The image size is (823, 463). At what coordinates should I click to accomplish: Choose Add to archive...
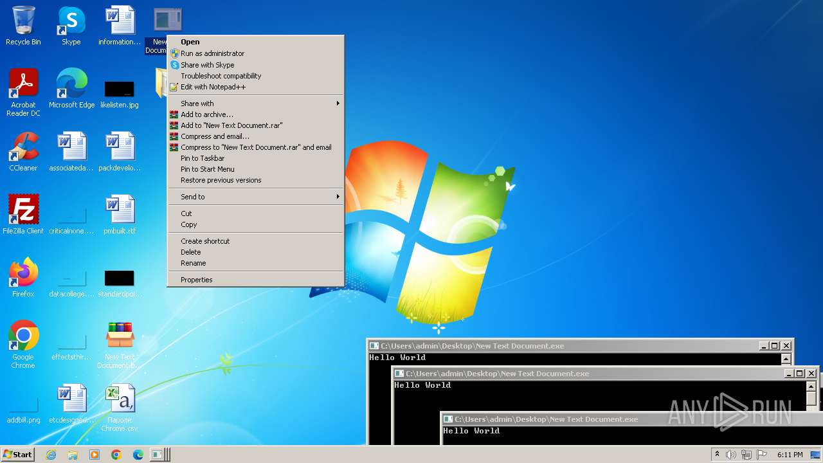tap(256, 114)
